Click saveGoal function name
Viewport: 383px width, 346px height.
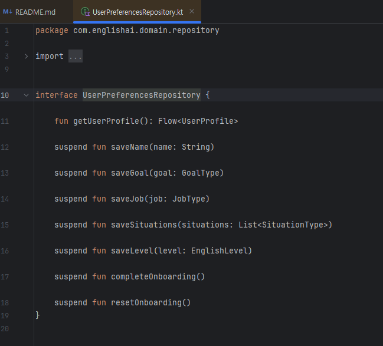(x=130, y=173)
